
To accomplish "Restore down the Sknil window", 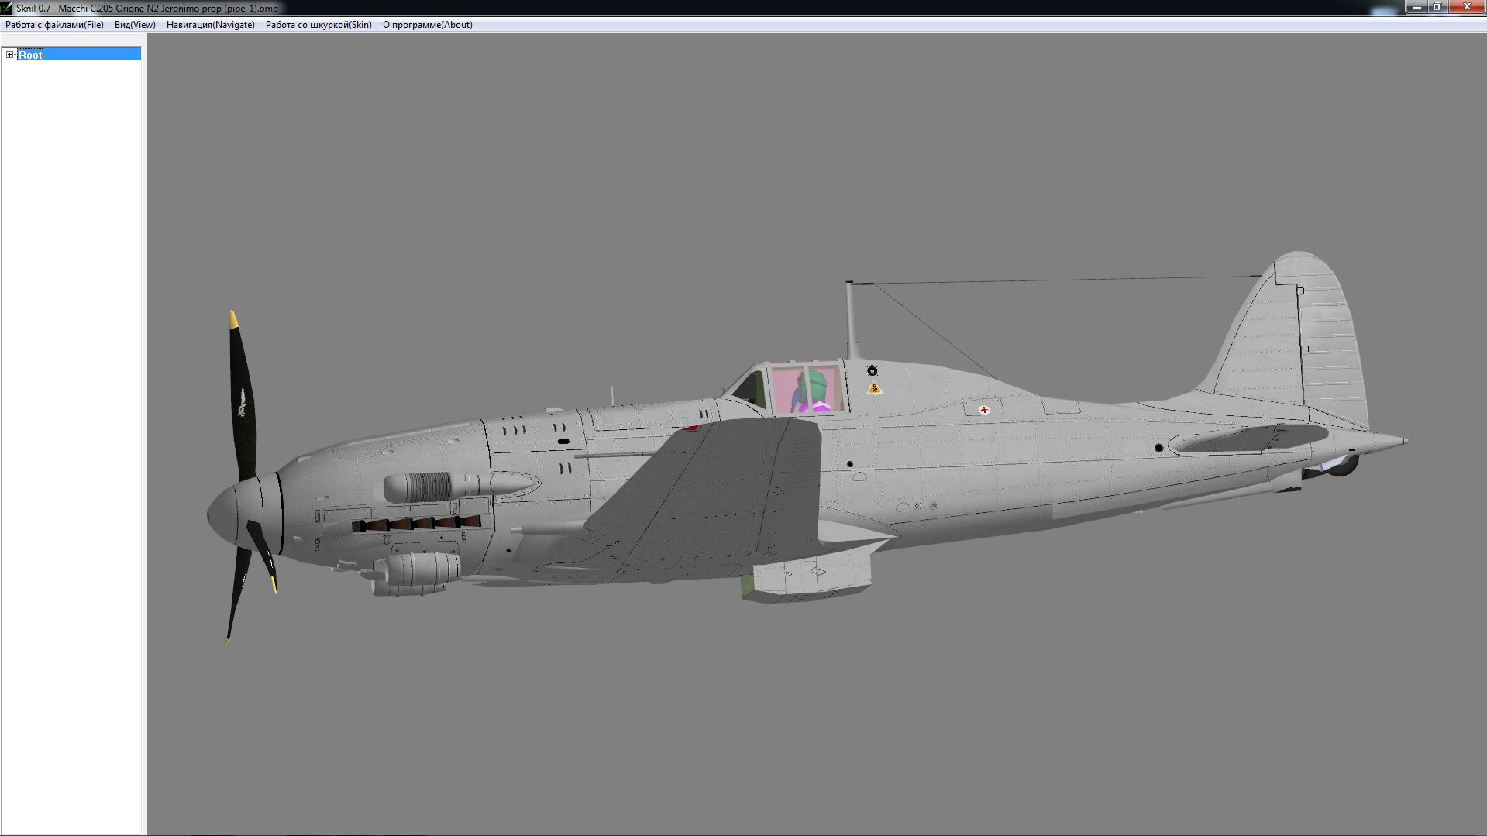I will [x=1437, y=7].
